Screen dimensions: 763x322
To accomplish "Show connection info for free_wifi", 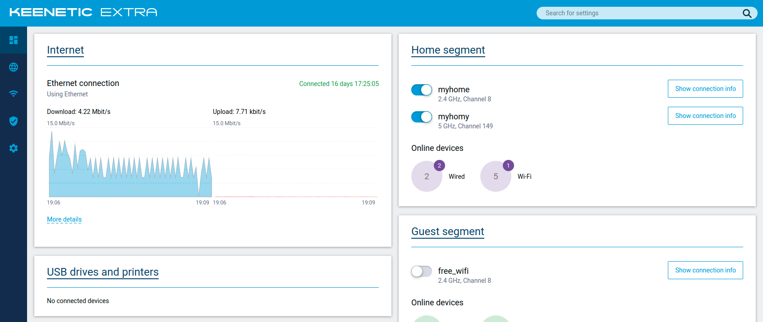I will coord(705,270).
